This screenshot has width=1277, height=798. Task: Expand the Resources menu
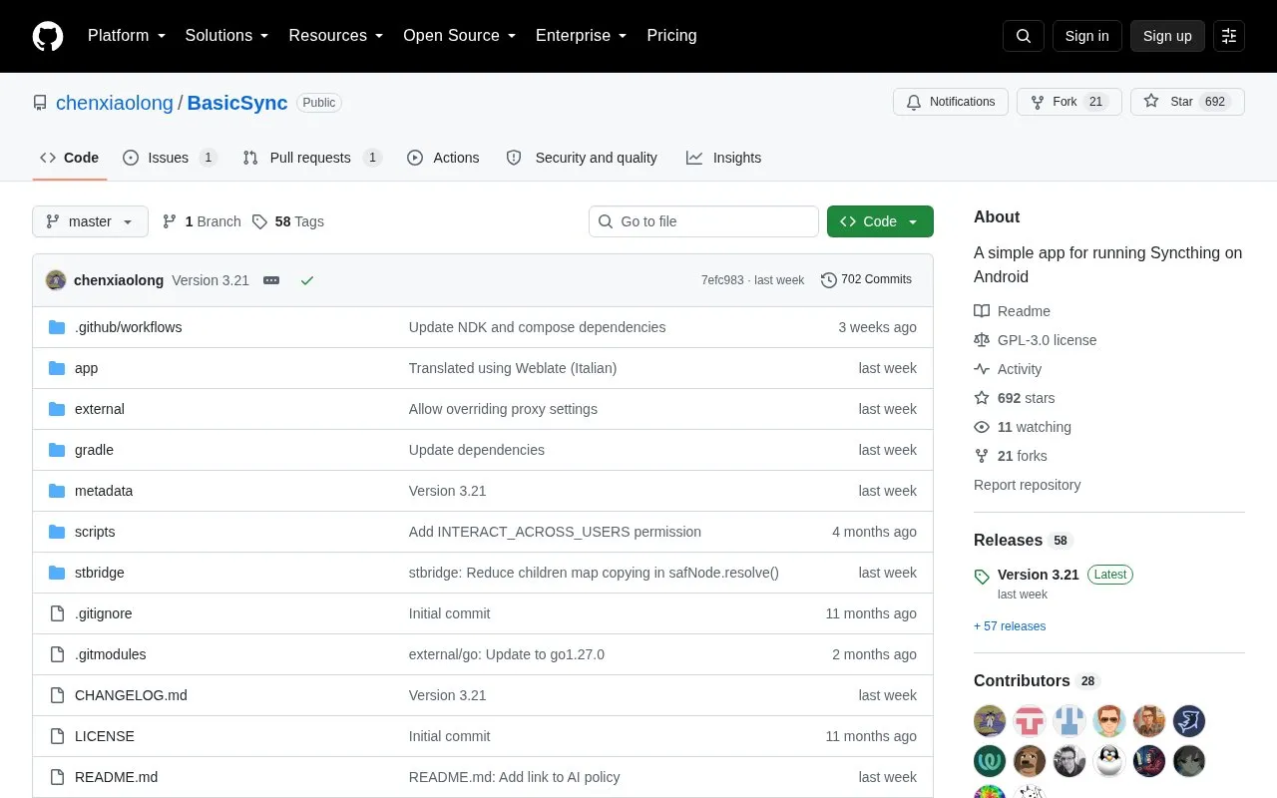[x=336, y=36]
